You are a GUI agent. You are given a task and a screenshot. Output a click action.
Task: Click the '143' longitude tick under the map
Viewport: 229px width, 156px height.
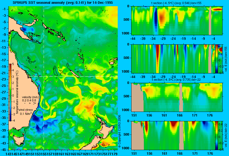pos(8,154)
